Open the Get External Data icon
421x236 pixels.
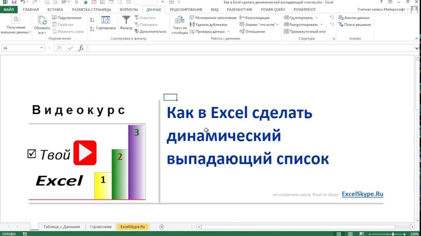tap(15, 19)
